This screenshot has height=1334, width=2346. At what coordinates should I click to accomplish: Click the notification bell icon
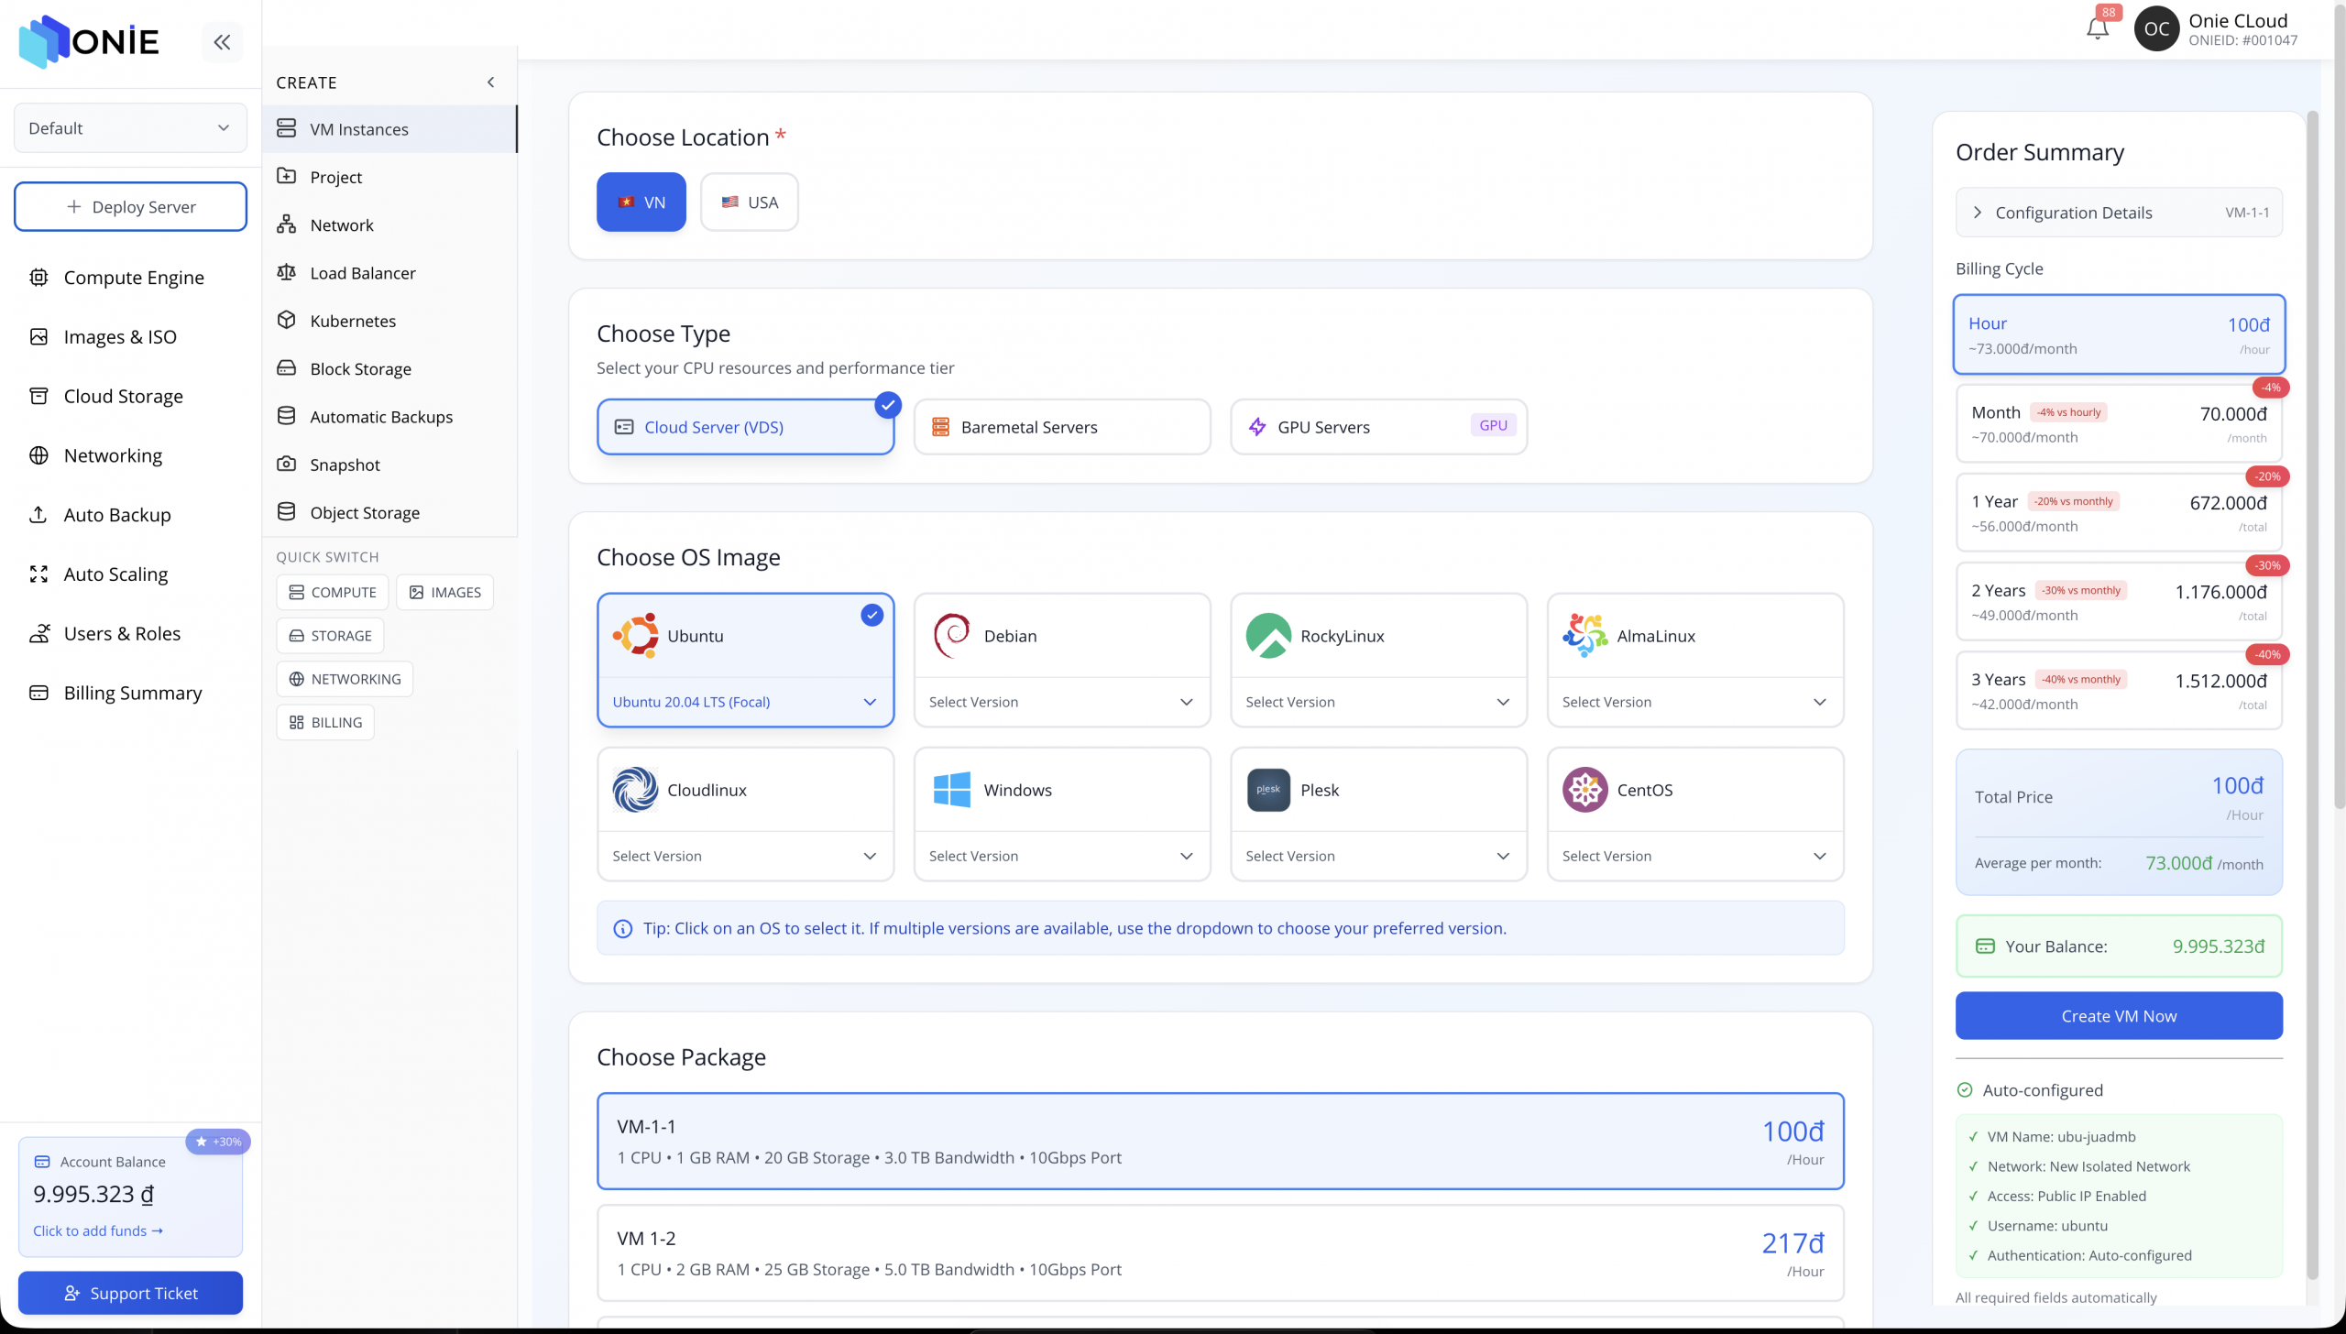pos(2097,28)
